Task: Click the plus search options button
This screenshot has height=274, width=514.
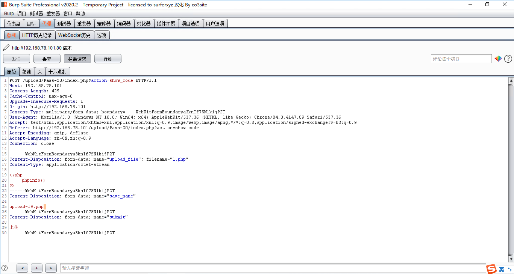Action: pyautogui.click(x=36, y=268)
